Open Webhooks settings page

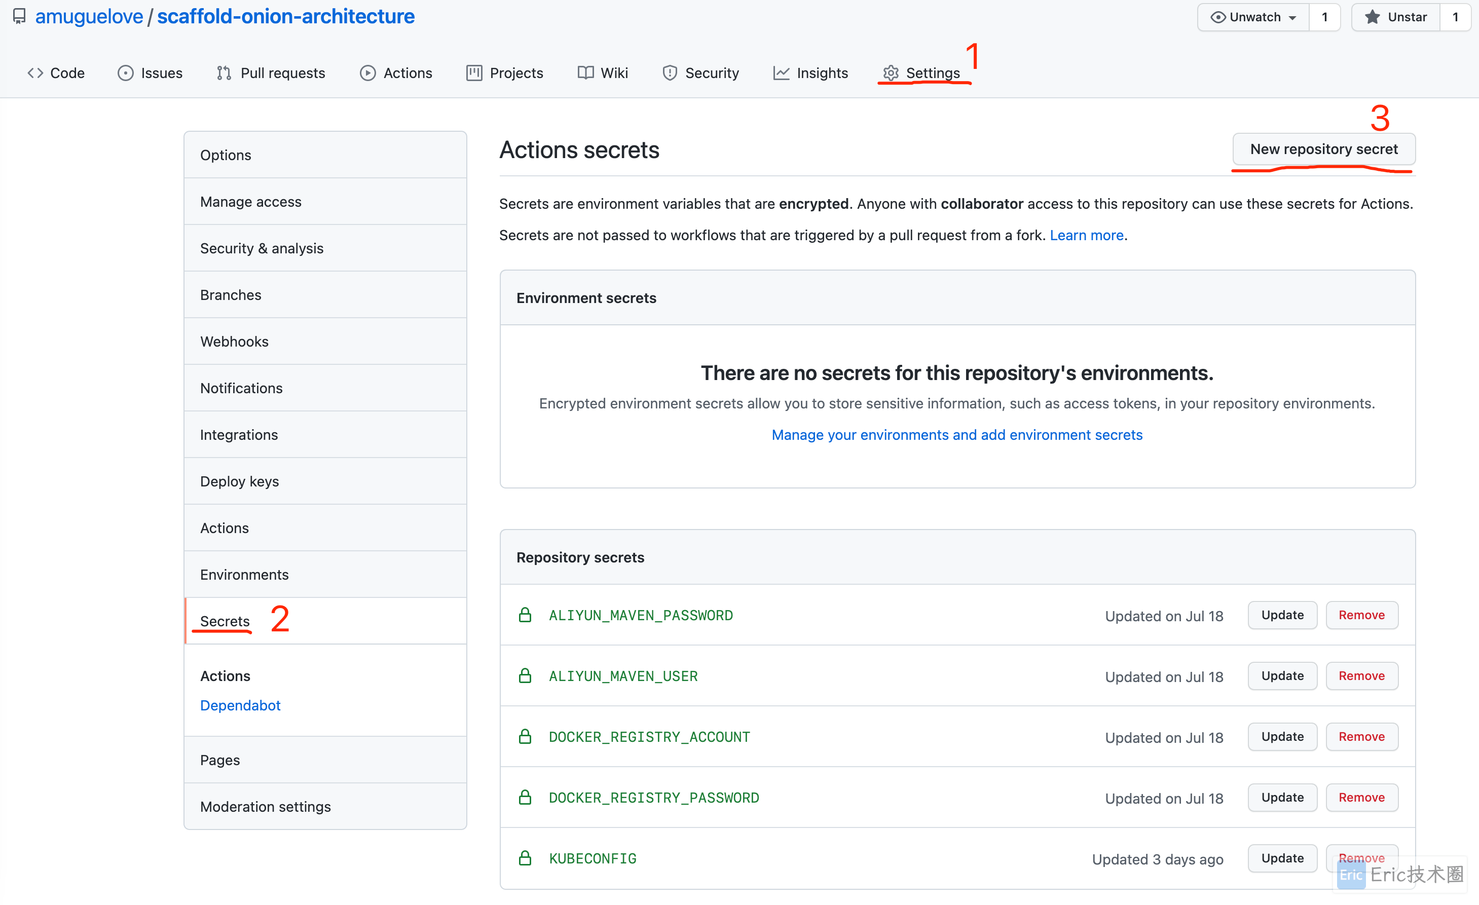tap(325, 342)
